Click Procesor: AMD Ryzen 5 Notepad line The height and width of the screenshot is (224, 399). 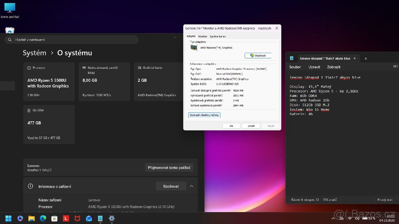[324, 91]
